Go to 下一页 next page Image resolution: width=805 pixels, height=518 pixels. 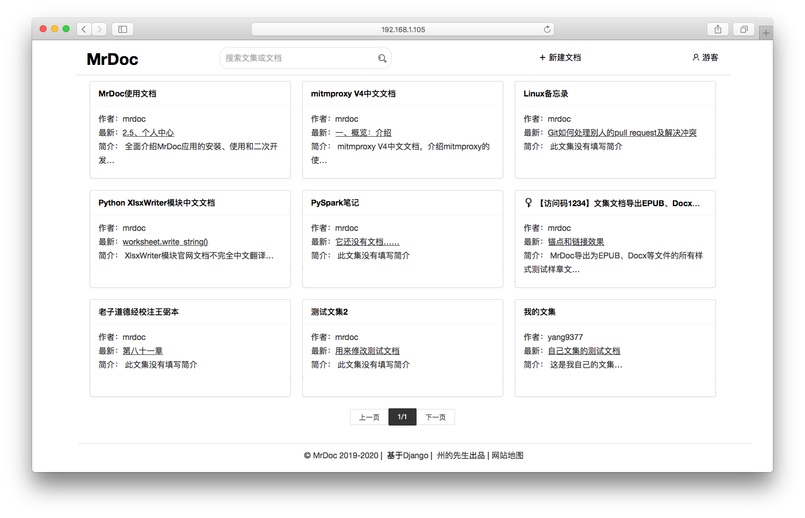436,417
